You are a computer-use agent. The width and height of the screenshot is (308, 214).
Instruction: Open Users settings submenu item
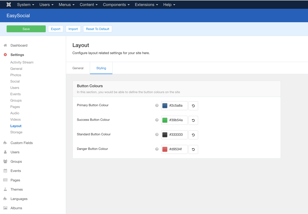coord(15,88)
